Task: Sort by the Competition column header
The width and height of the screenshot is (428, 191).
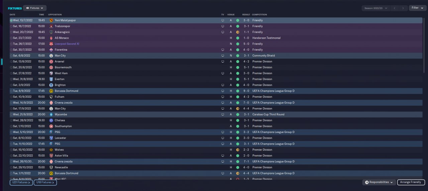Action: tap(259, 15)
